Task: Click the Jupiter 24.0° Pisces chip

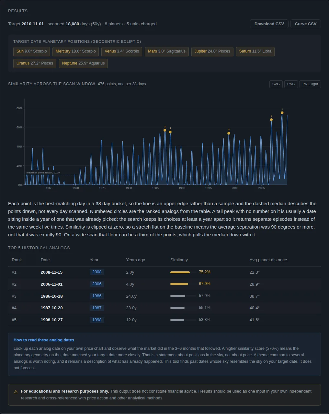Action: 212,52
